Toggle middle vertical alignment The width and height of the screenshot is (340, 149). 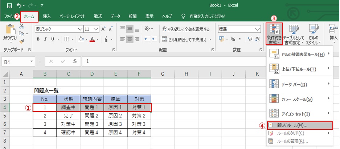click(130, 29)
